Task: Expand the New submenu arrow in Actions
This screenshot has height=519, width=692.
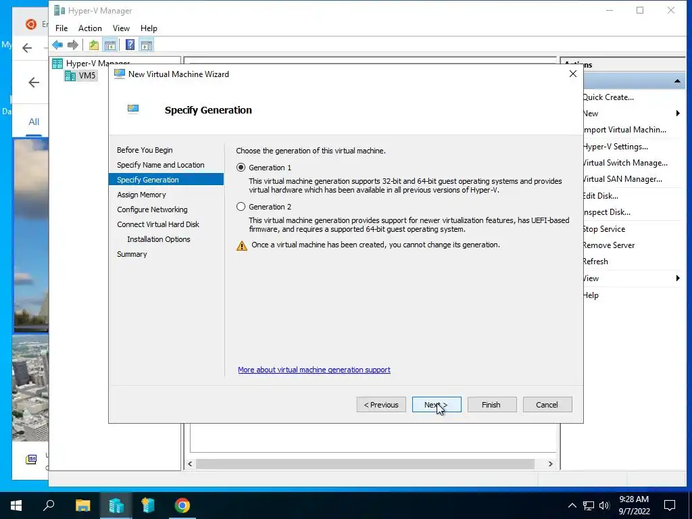Action: coord(677,114)
